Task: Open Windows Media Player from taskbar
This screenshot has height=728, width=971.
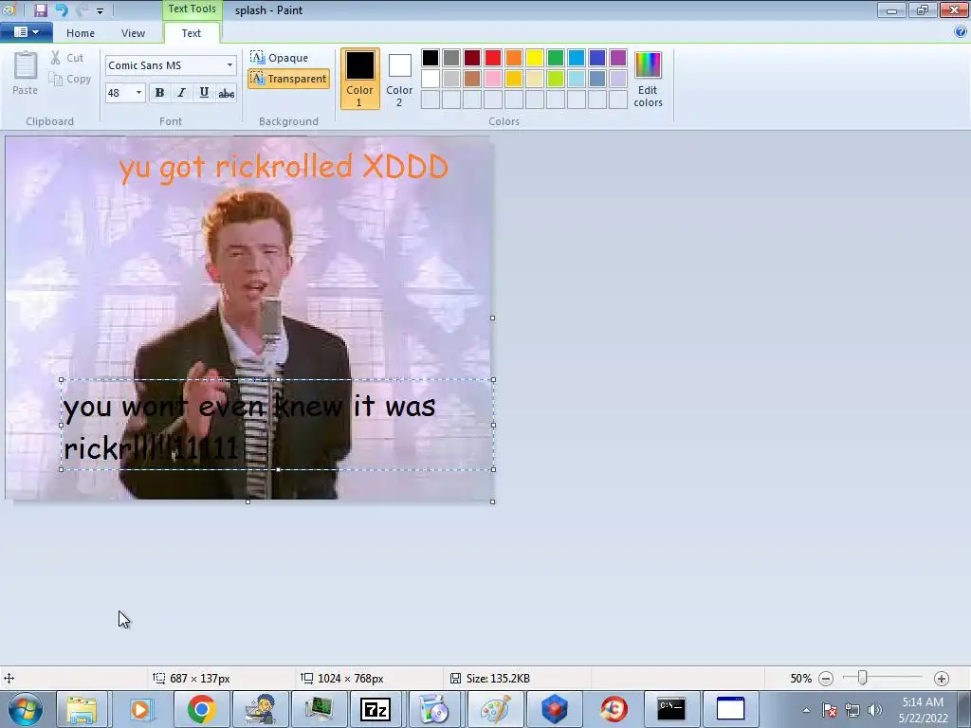Action: click(140, 709)
